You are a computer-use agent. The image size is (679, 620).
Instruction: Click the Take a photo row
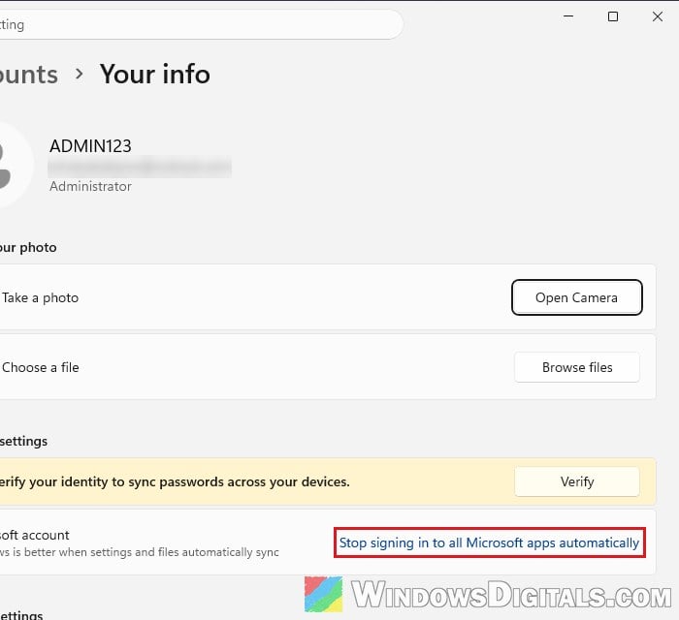(x=328, y=297)
